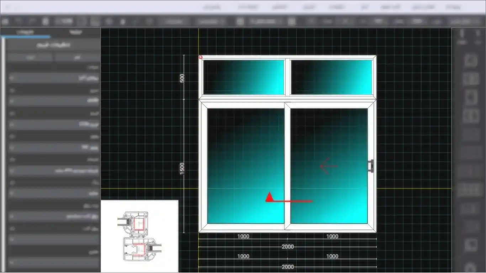Select the single-pane window template icon
486x273 pixels.
[x=471, y=60]
